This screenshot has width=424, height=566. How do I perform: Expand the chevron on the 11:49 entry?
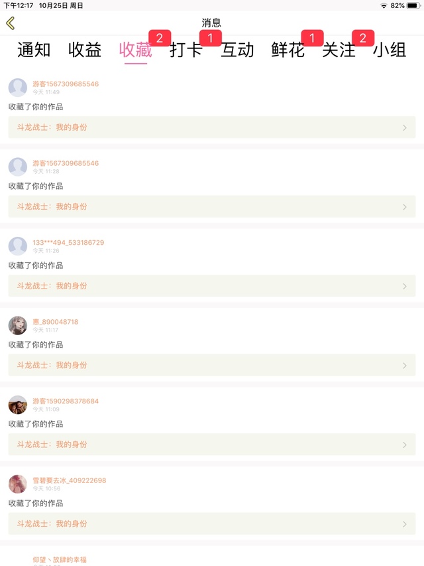point(405,127)
